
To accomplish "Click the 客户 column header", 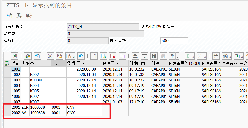I will coord(40,63).
